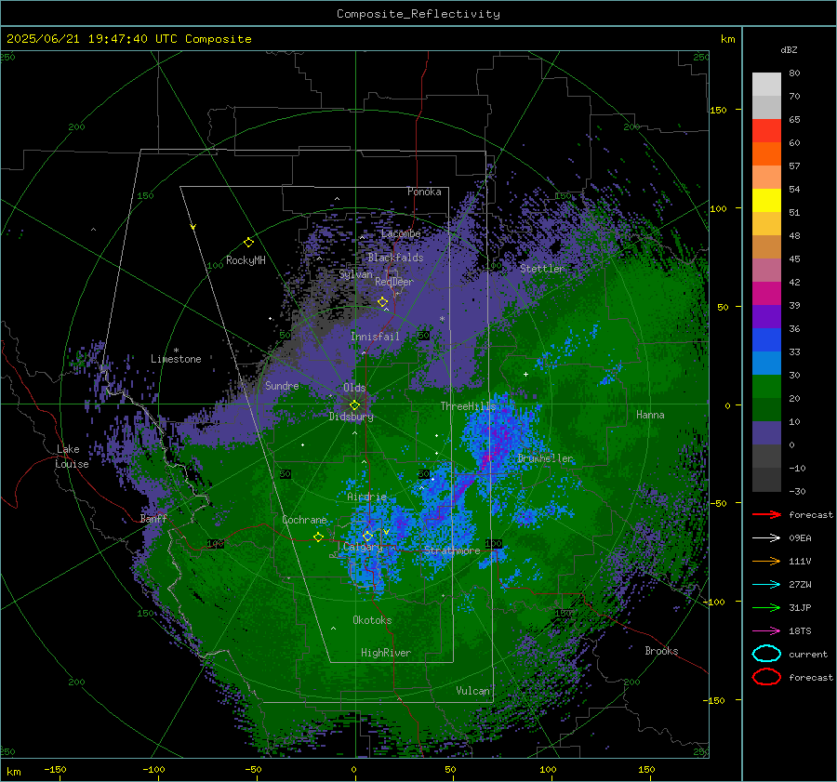Click the Banff label

click(x=153, y=518)
